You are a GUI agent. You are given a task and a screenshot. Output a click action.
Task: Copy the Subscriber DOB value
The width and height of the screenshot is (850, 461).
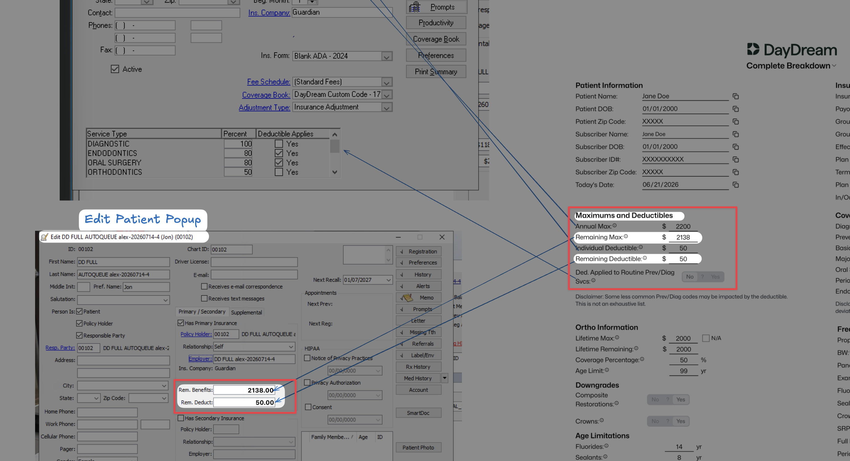[736, 147]
